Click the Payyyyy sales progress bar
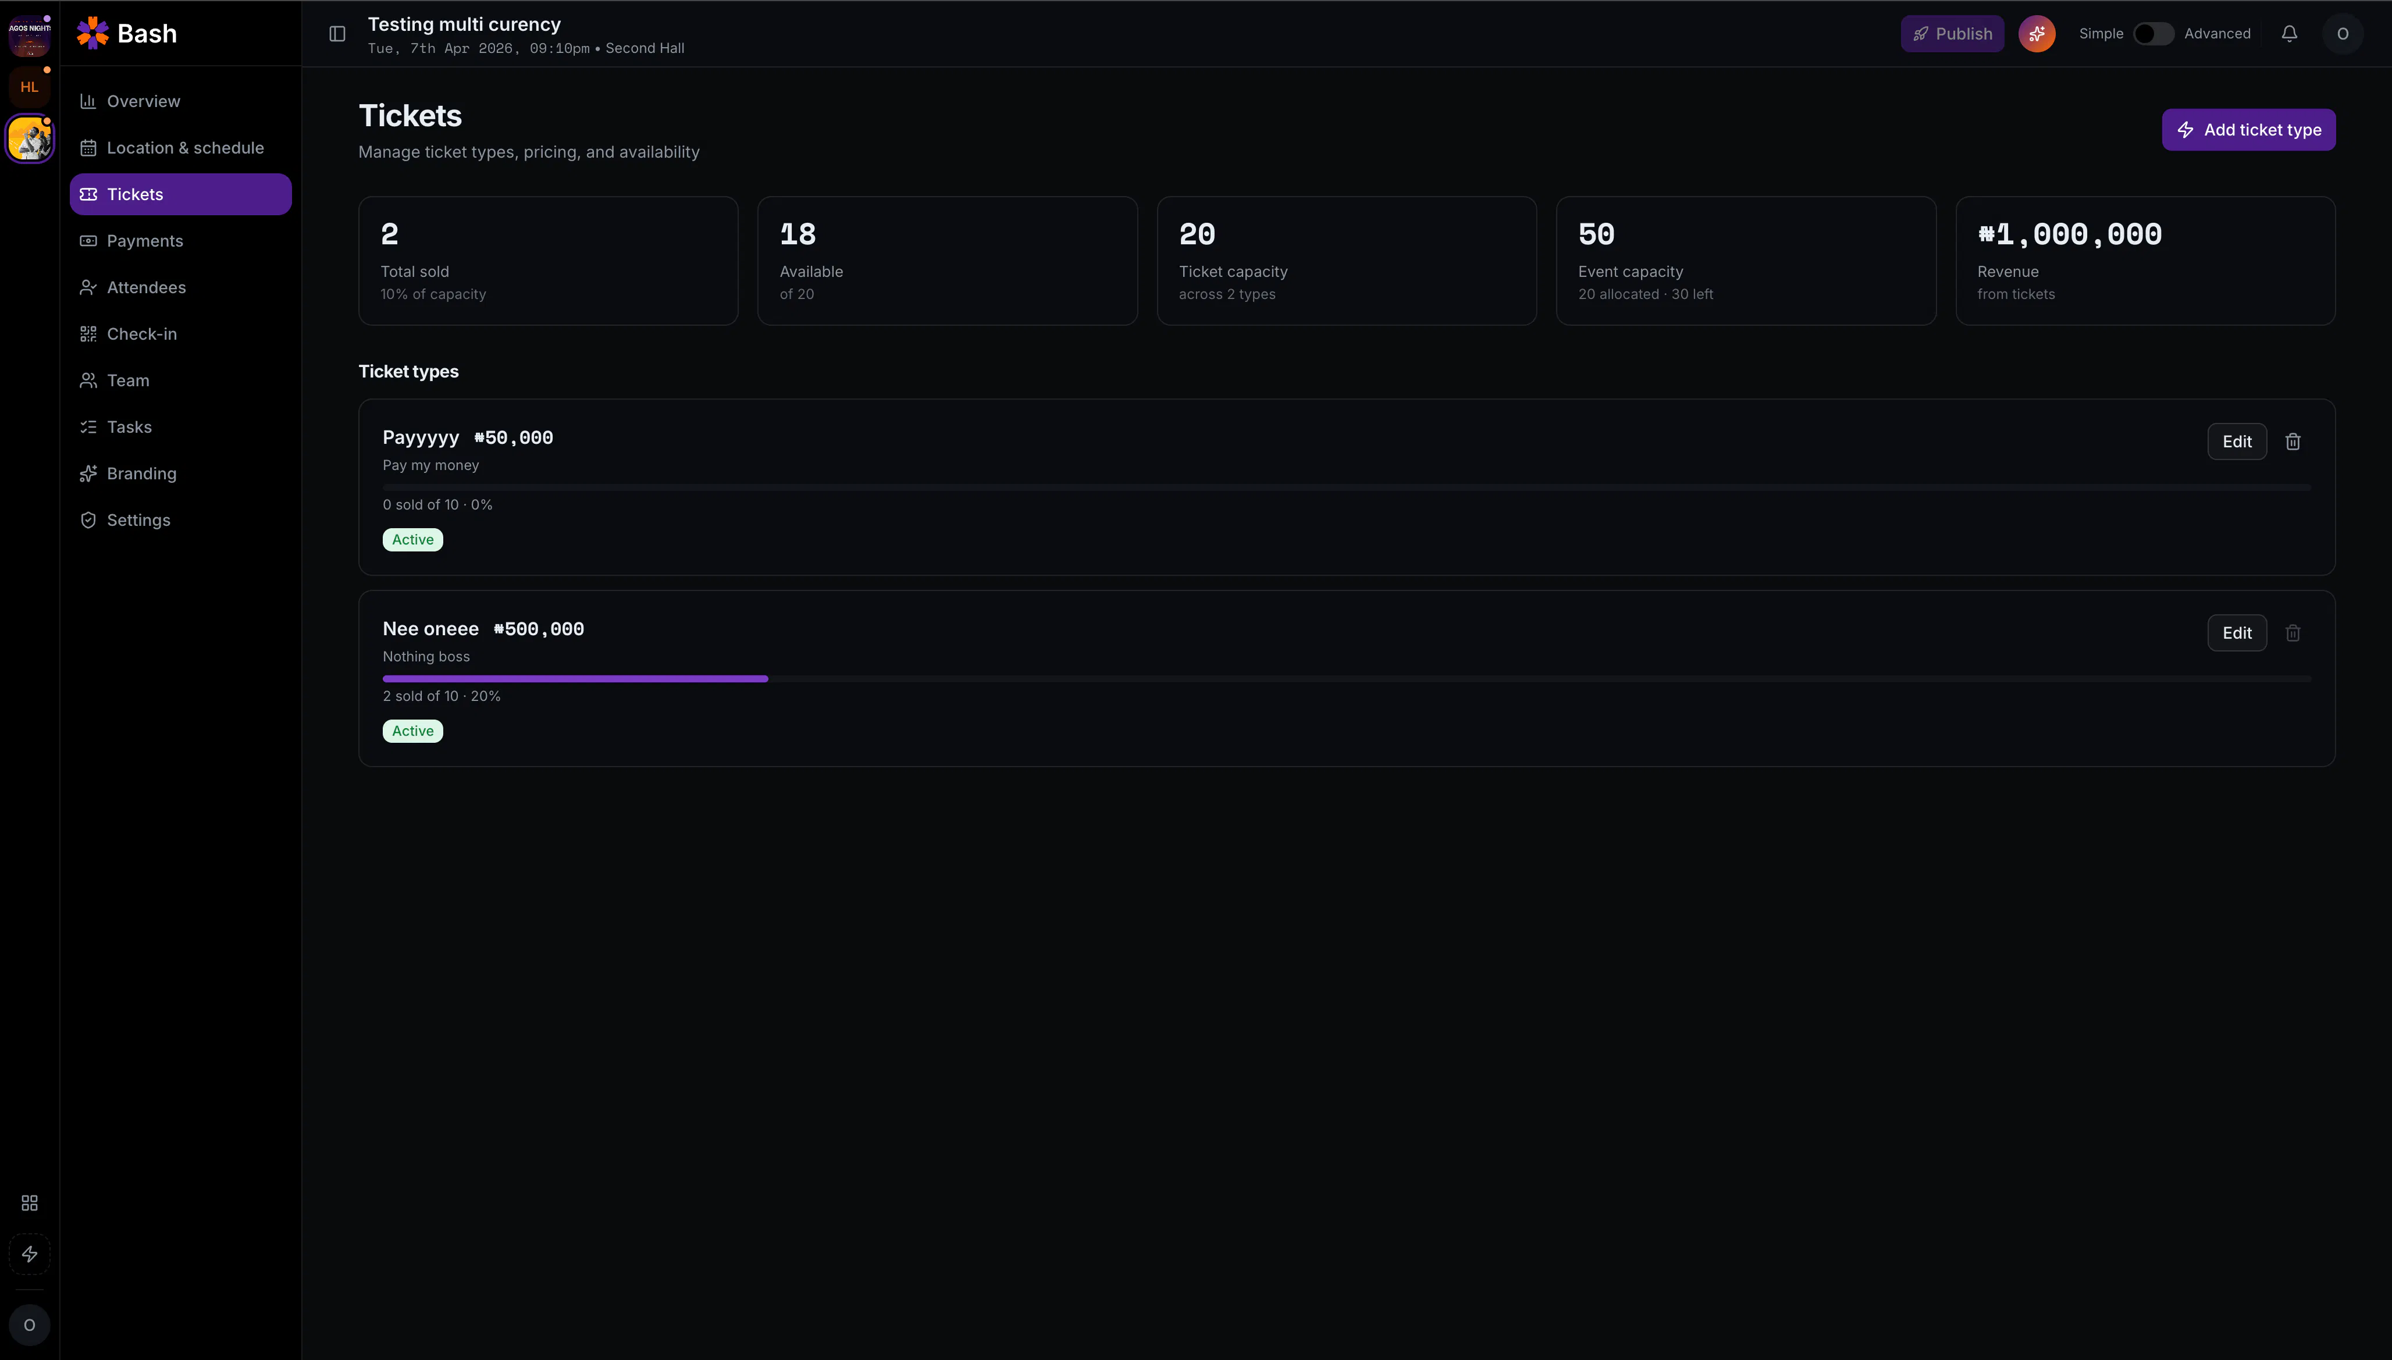2392x1360 pixels. 1347,487
